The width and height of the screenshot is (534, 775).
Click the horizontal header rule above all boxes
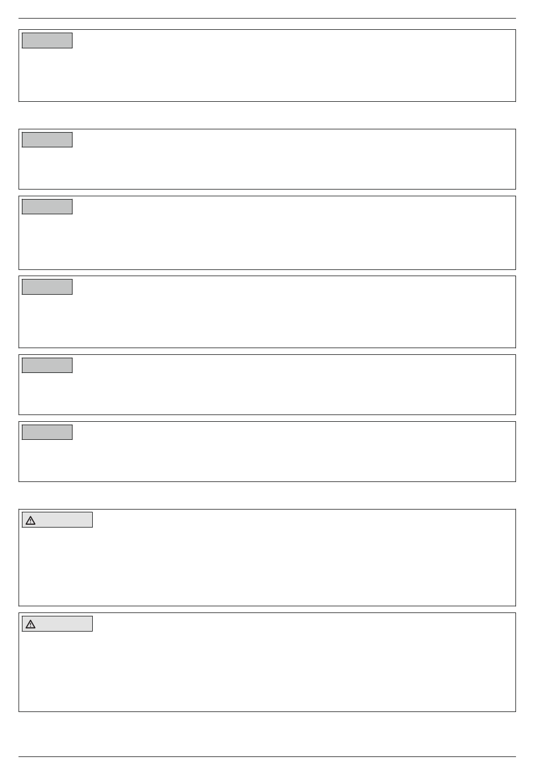coord(267,18)
